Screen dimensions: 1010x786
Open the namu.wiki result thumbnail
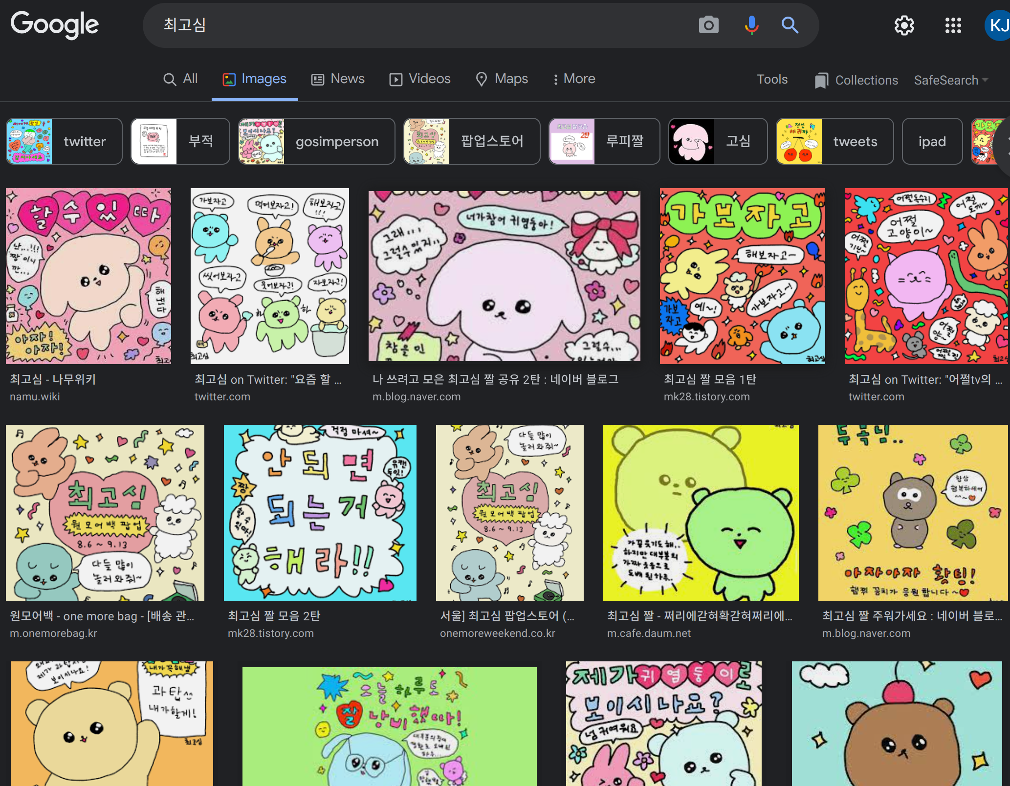(88, 276)
